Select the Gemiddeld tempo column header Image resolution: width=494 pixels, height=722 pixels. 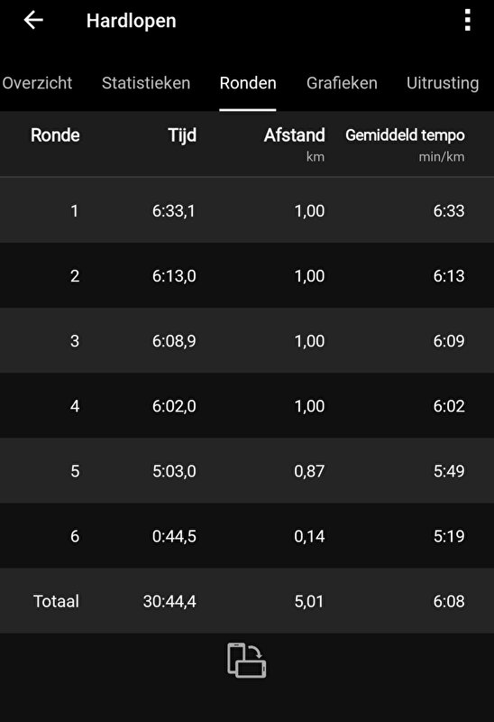pos(405,143)
